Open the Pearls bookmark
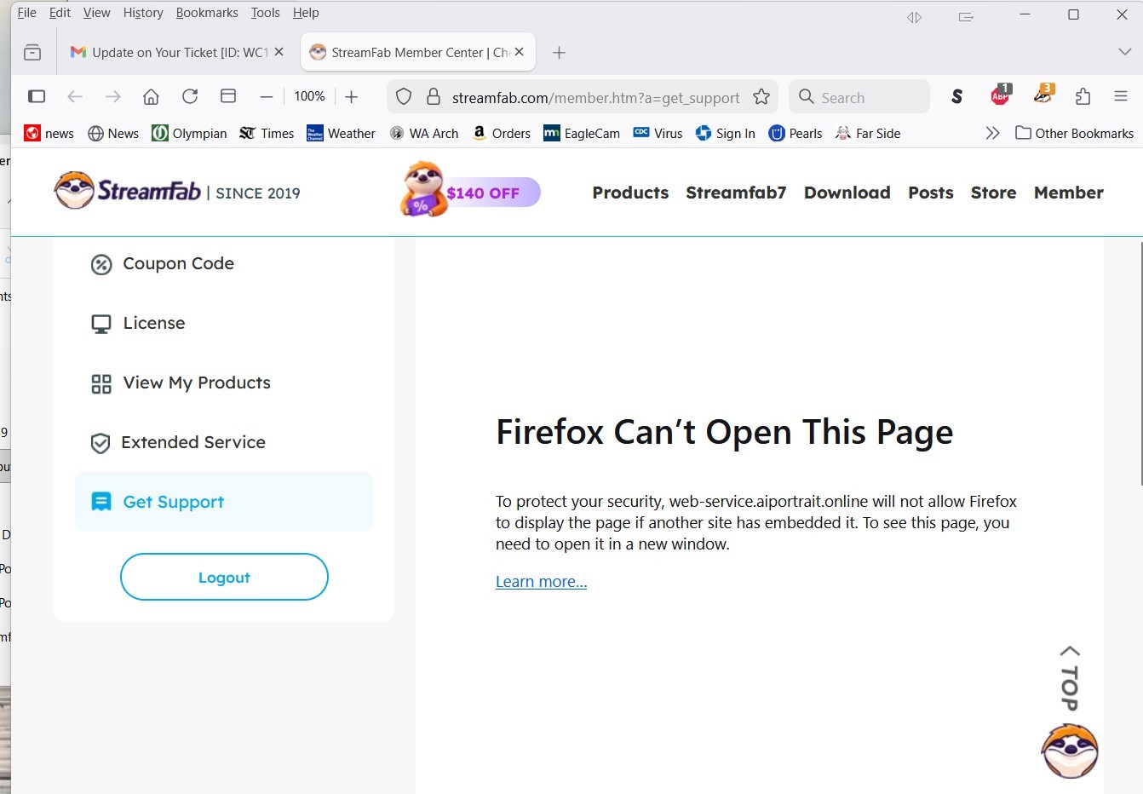This screenshot has width=1143, height=794. [796, 133]
